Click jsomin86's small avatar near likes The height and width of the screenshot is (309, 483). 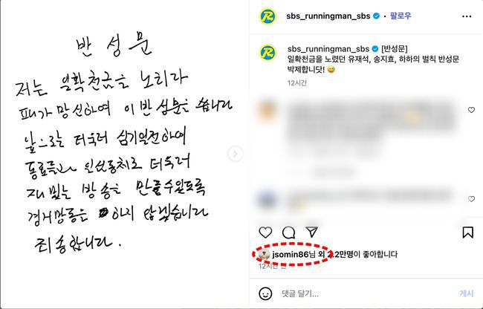click(264, 255)
